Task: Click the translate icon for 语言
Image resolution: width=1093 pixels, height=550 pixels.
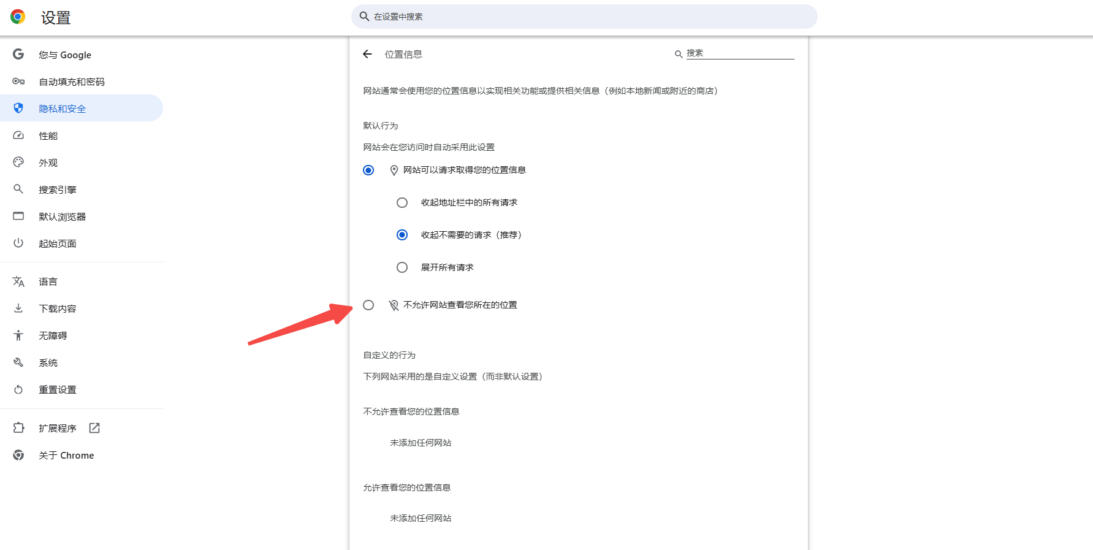Action: click(x=18, y=281)
